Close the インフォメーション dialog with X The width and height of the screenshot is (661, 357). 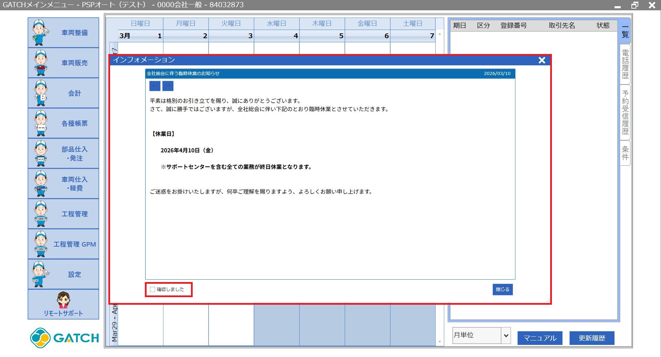point(542,60)
